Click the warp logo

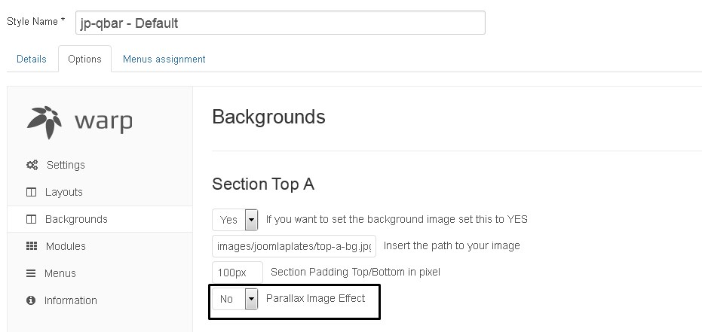pyautogui.click(x=80, y=121)
